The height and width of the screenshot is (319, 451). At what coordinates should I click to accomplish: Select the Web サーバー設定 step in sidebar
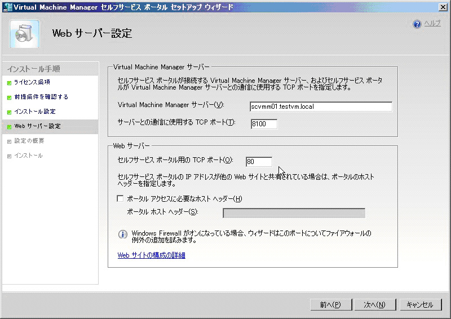37,126
